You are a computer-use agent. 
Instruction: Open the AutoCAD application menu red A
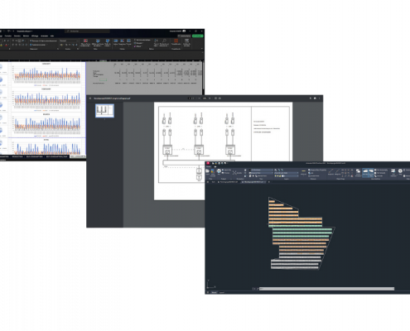pos(208,164)
